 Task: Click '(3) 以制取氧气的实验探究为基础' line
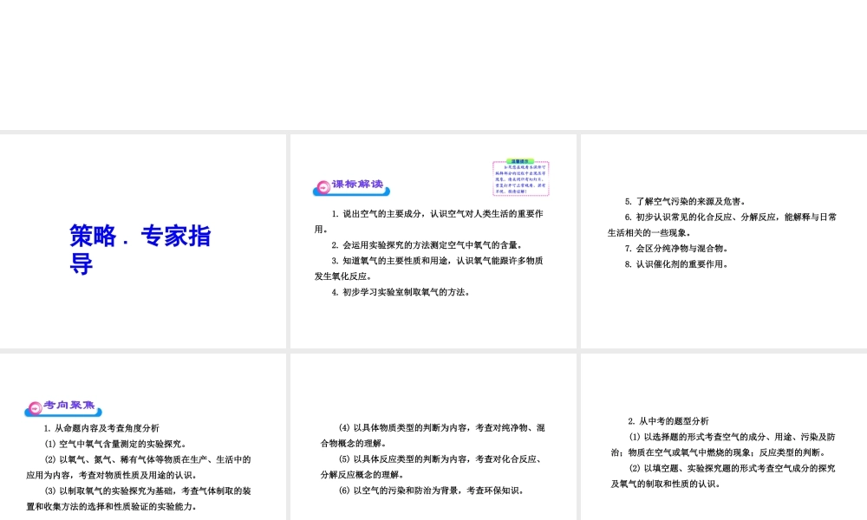coord(147,491)
